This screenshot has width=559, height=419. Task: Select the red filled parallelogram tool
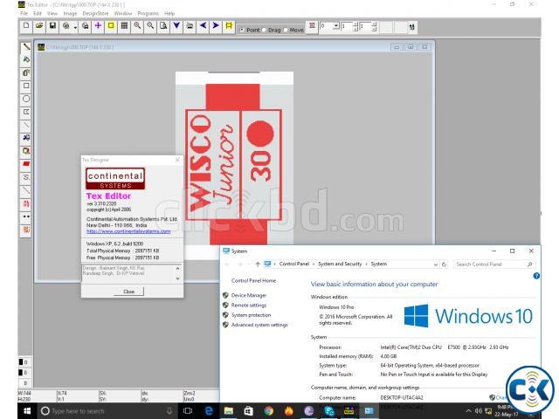(x=25, y=164)
